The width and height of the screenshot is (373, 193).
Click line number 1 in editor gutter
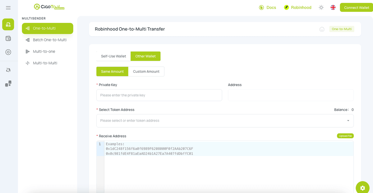point(100,144)
